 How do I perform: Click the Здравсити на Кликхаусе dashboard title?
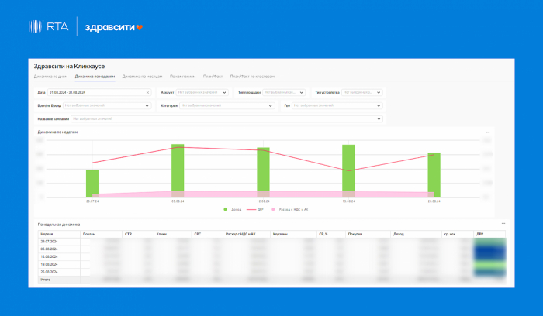(x=69, y=67)
